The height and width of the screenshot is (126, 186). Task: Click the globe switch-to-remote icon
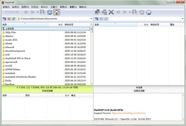[x=148, y=12]
